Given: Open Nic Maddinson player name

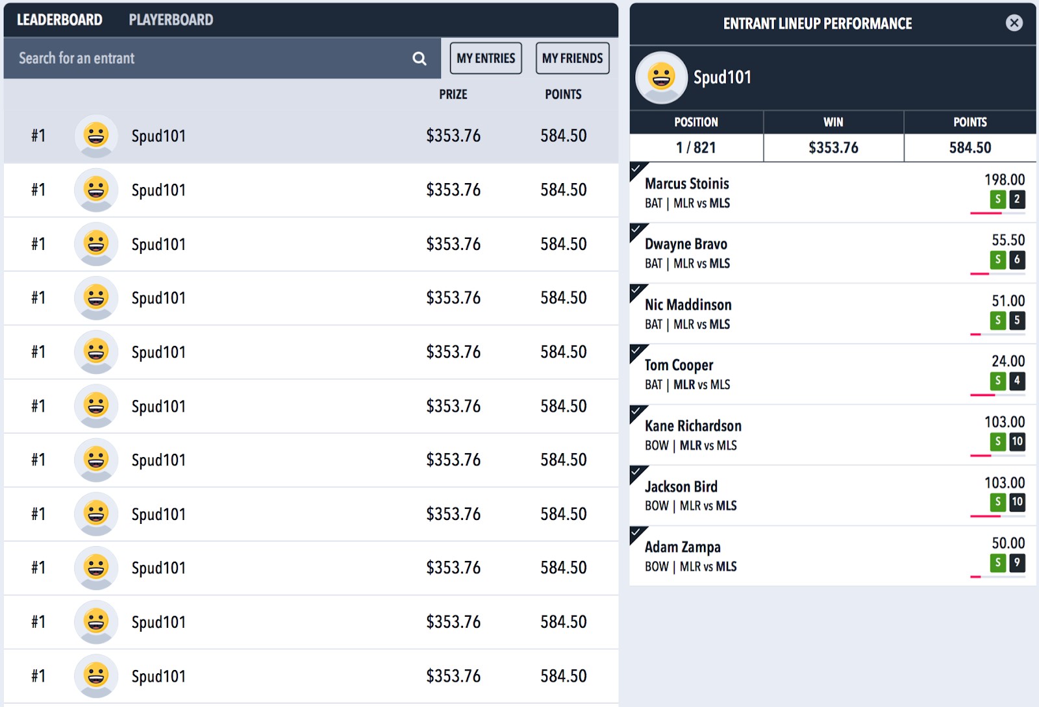Looking at the screenshot, I should pos(688,304).
